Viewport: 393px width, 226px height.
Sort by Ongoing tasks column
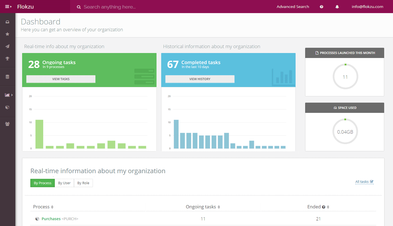[219, 207]
